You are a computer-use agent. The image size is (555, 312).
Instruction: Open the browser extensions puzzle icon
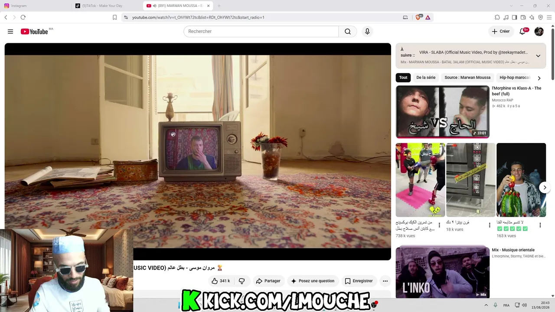[497, 17]
